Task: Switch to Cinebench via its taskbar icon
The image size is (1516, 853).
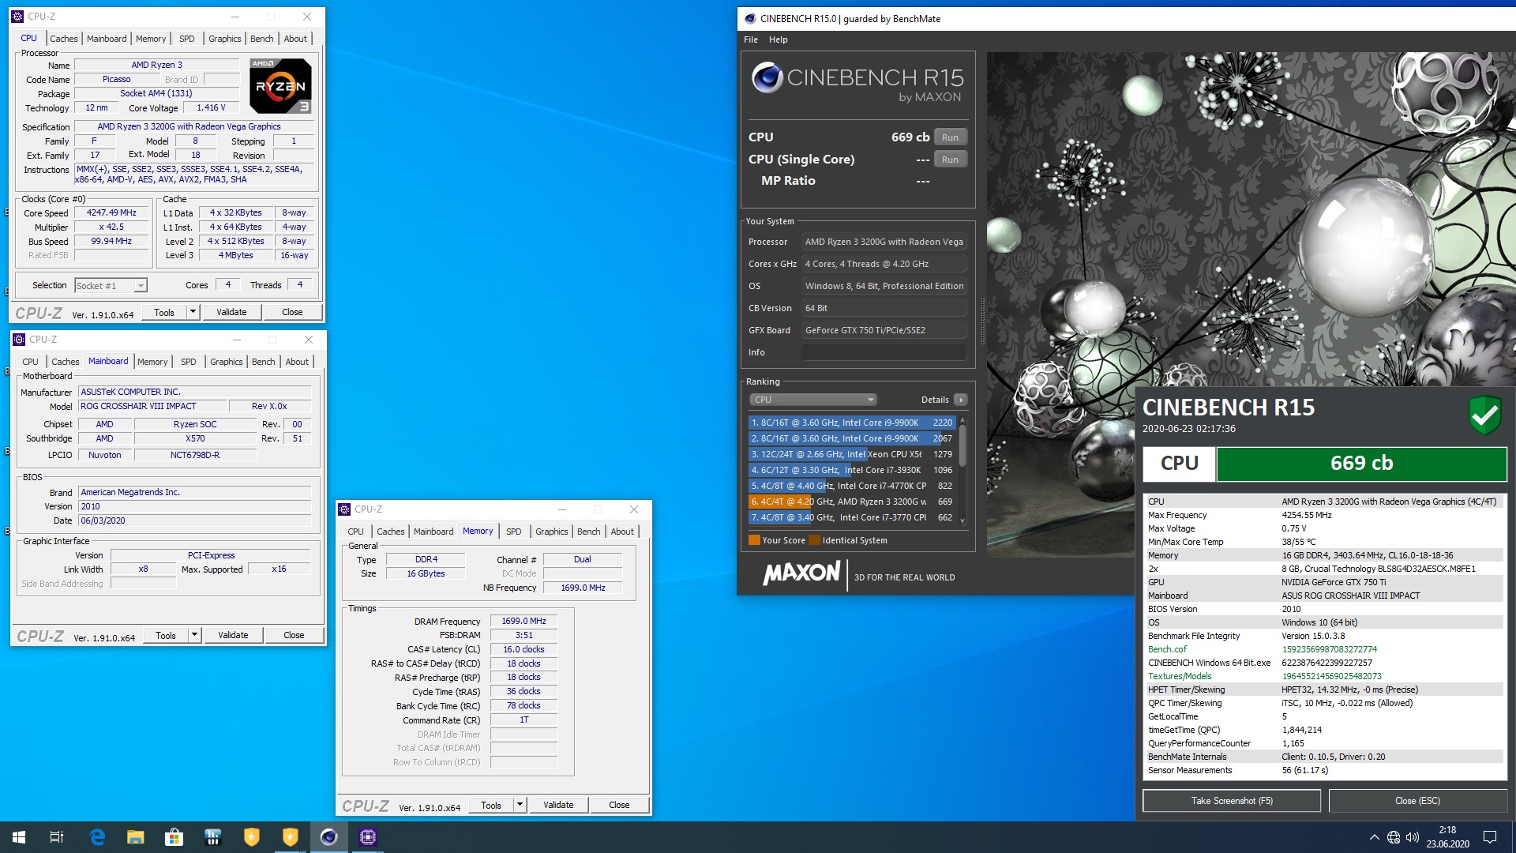Action: click(329, 837)
